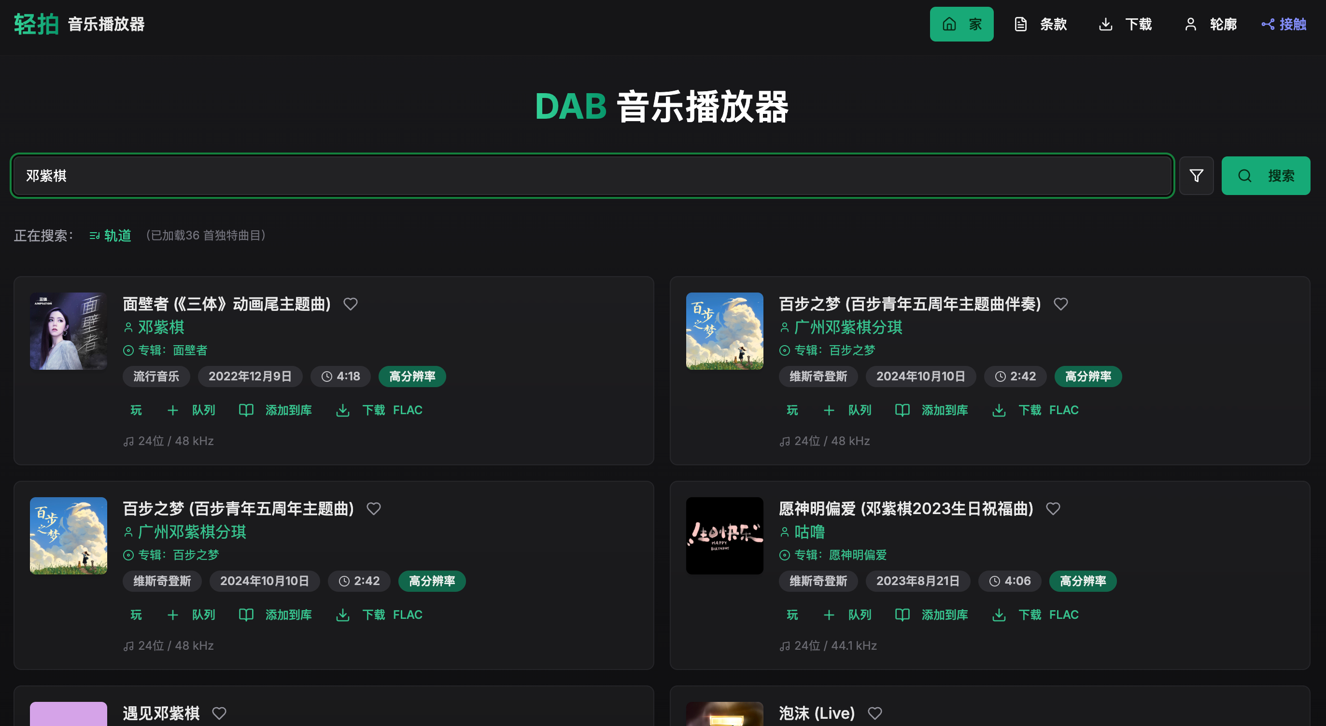Like the 泡沫 (Live) track
Viewport: 1326px width, 726px height.
875,713
